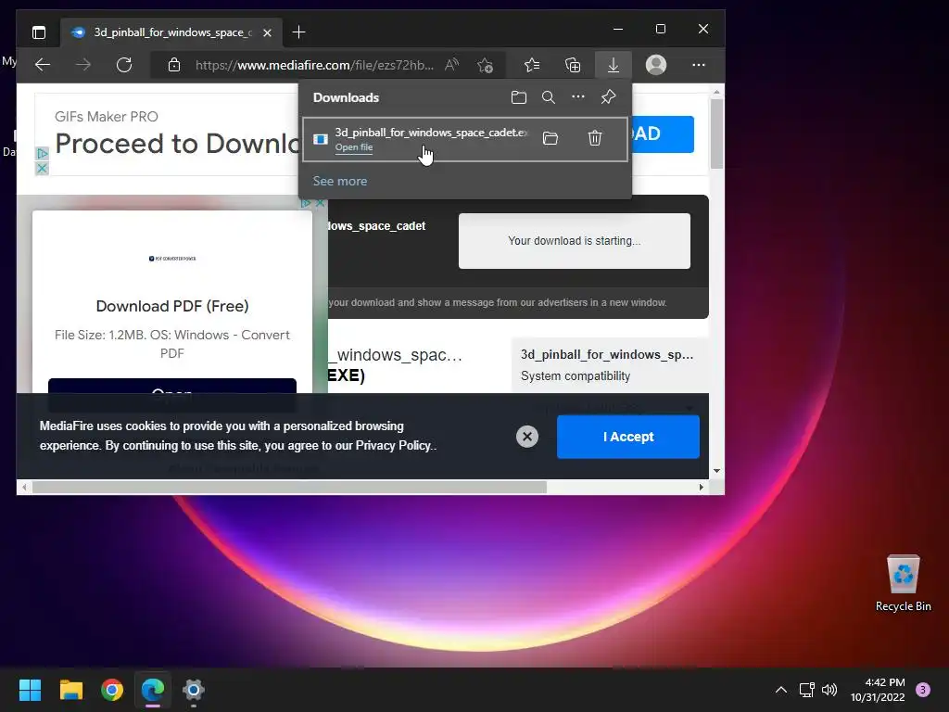The image size is (949, 712).
Task: Open more options in Downloads panel
Action: [578, 96]
